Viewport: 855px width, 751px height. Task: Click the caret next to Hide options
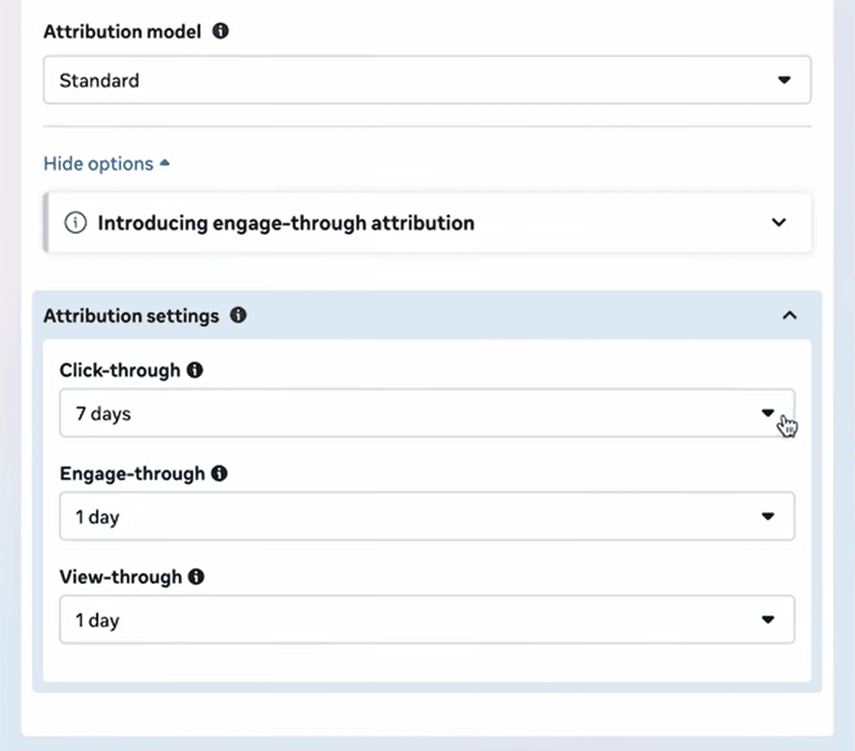click(165, 163)
